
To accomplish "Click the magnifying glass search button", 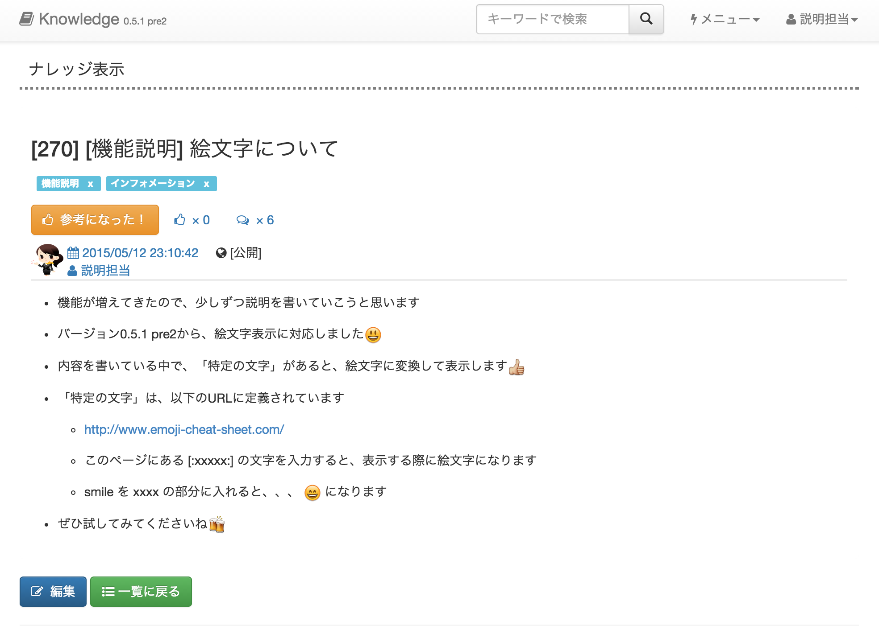I will coord(646,19).
